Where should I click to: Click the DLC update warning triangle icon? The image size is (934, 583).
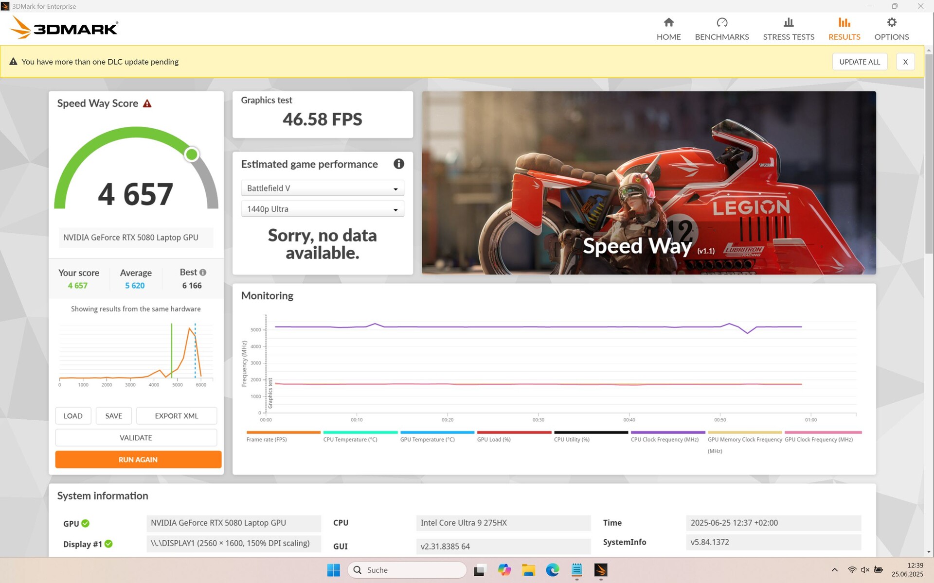13,62
